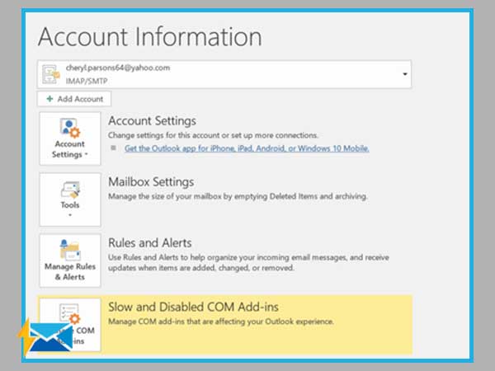Click the green plus icon on Add Account
Image resolution: width=495 pixels, height=371 pixels.
point(49,99)
